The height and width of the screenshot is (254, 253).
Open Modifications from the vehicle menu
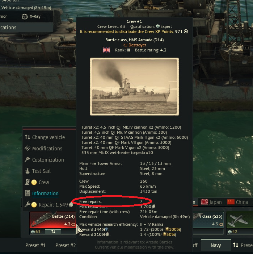pos(47,149)
